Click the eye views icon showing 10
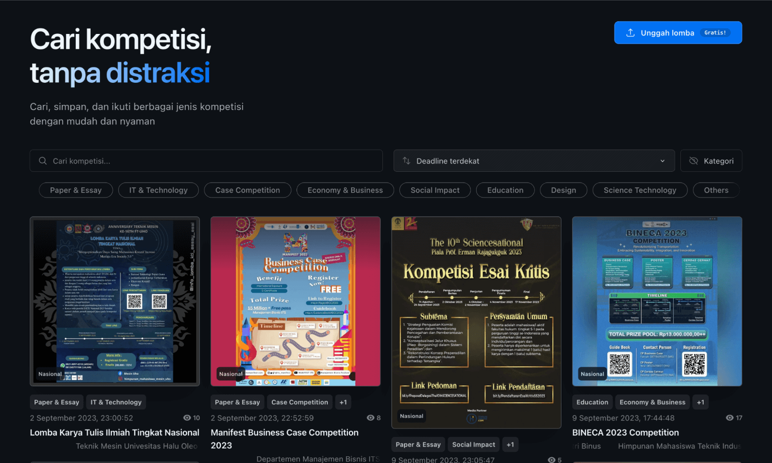This screenshot has height=463, width=772. click(x=187, y=418)
